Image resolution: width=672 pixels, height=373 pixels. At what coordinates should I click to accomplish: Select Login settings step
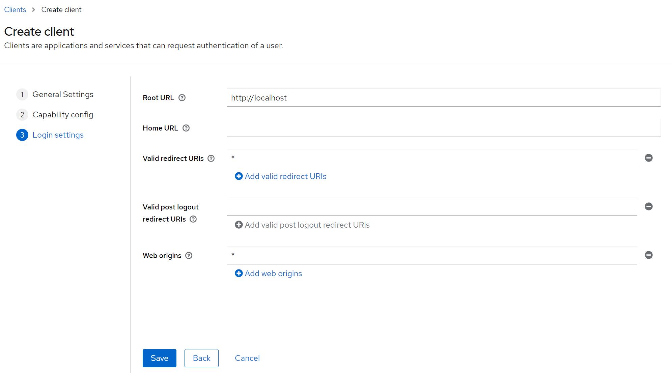pyautogui.click(x=58, y=135)
